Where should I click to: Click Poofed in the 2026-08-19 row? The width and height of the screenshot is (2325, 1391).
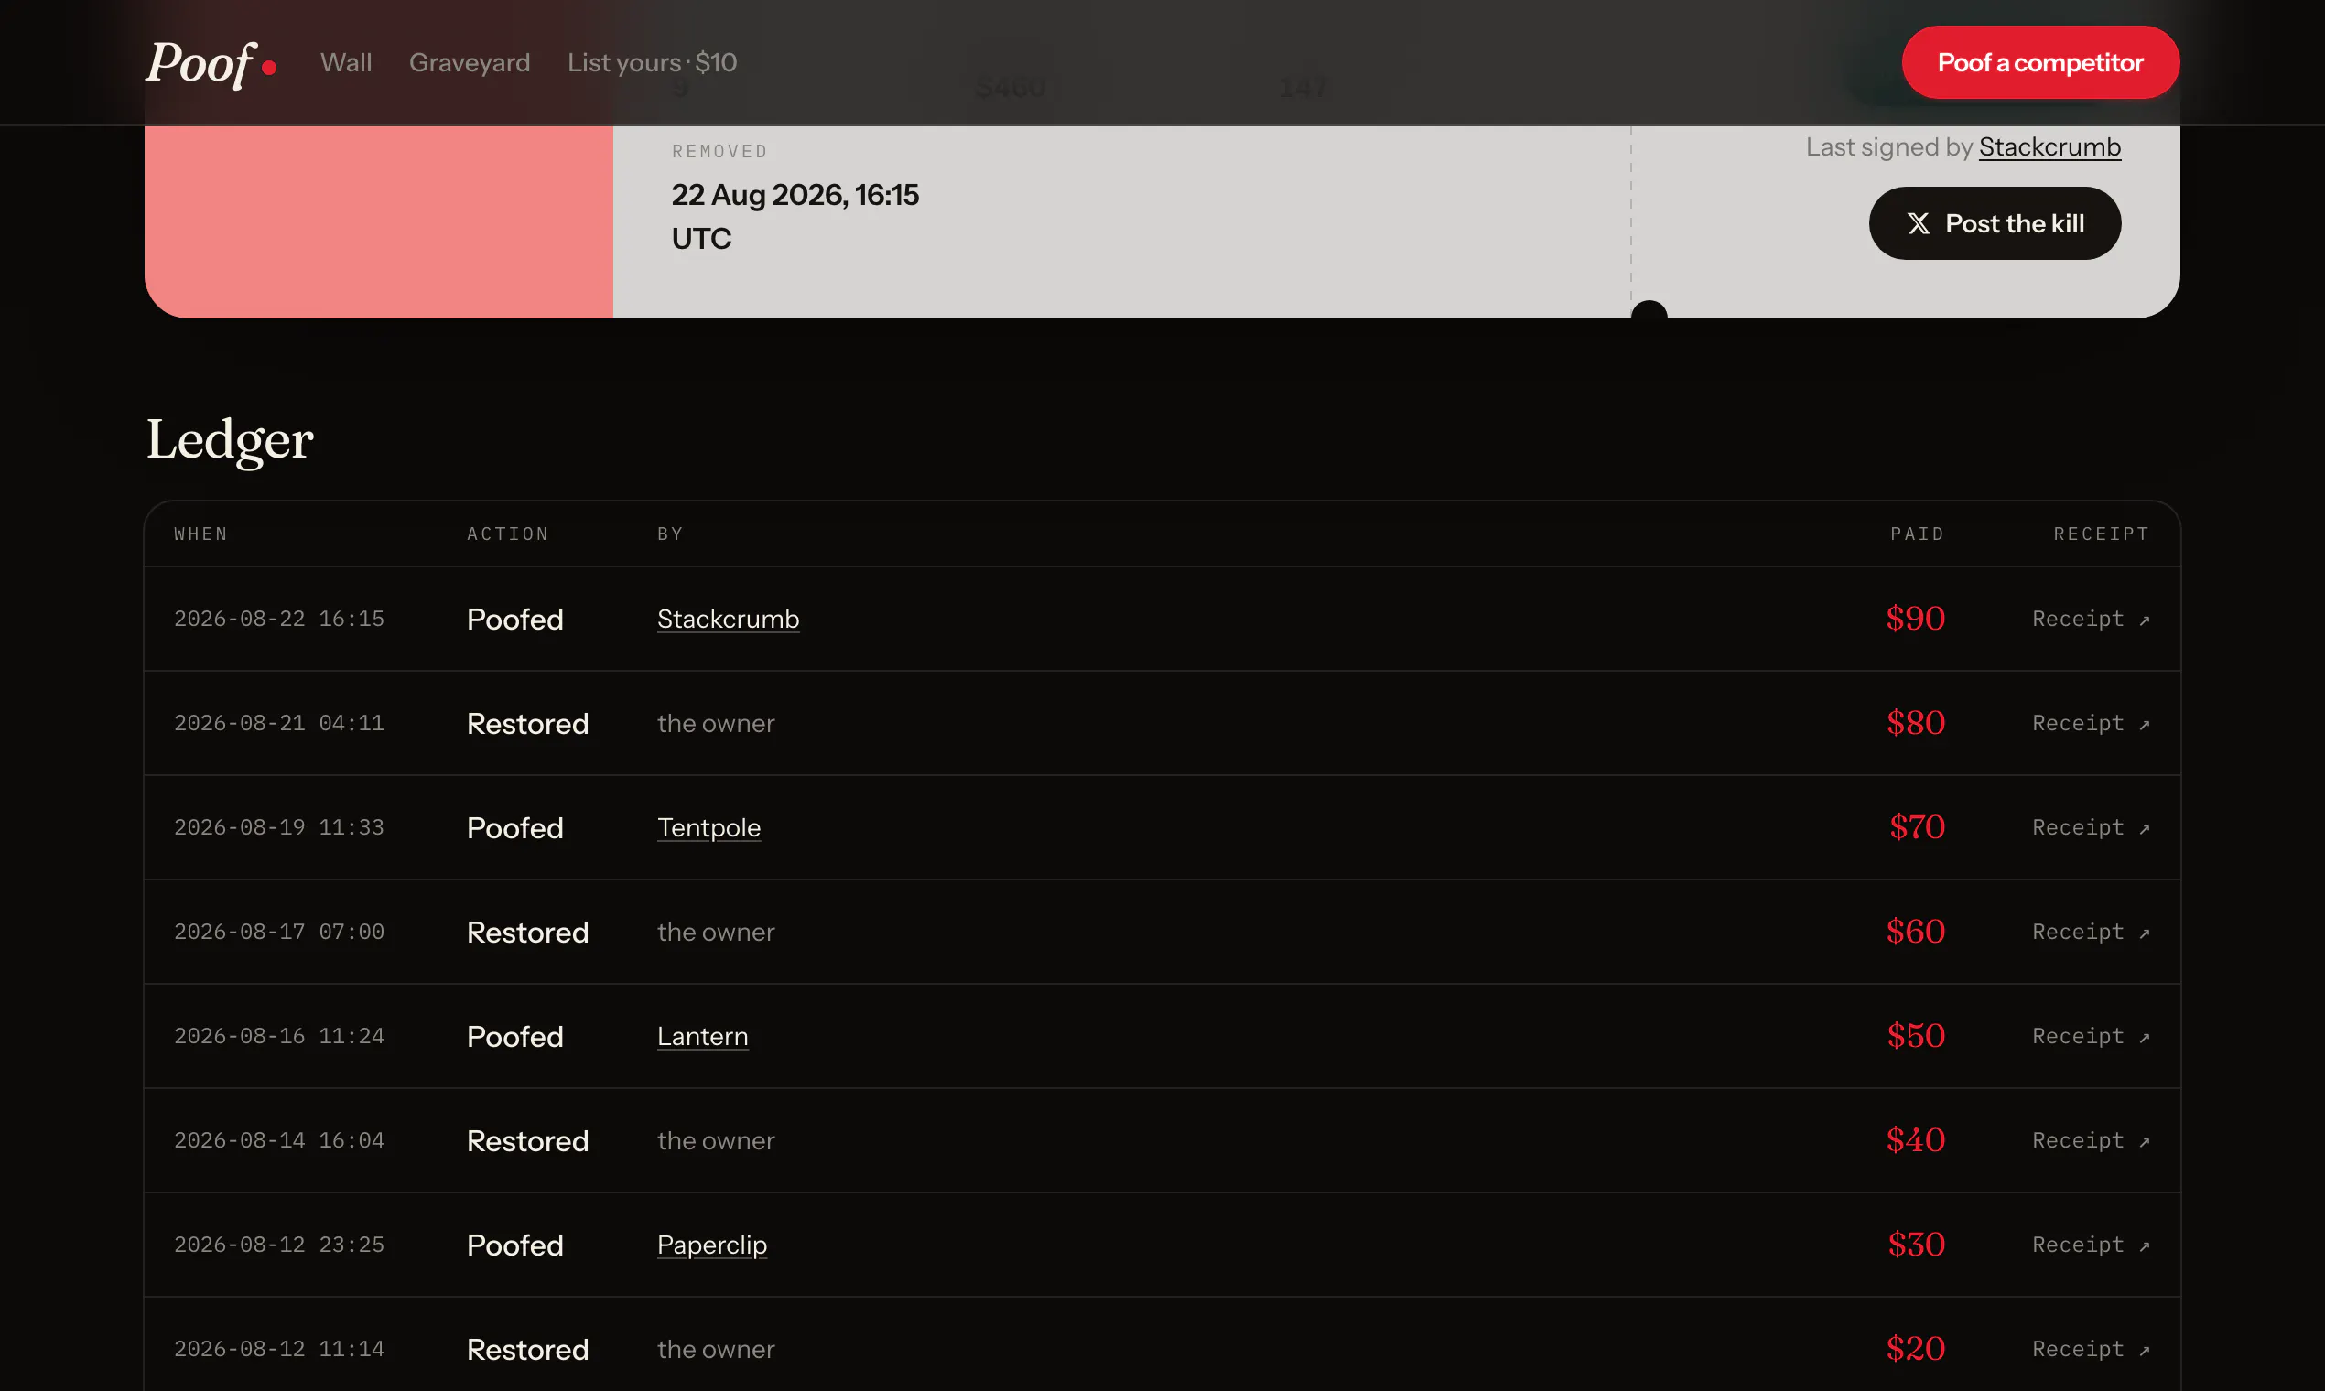(514, 827)
